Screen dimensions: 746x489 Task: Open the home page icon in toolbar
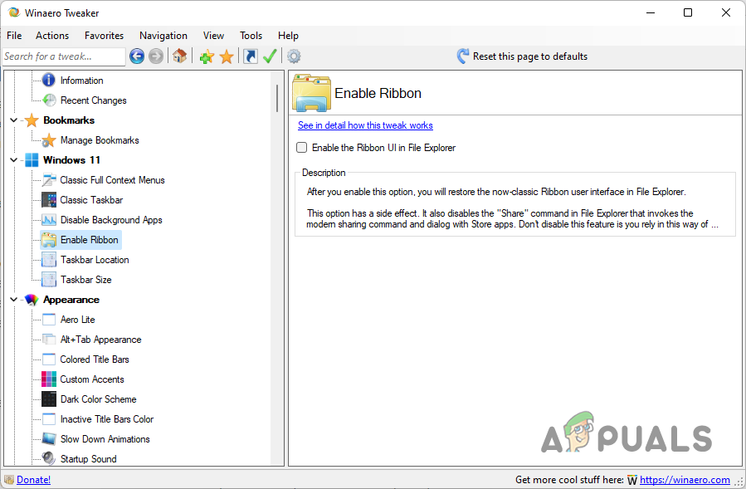[180, 56]
